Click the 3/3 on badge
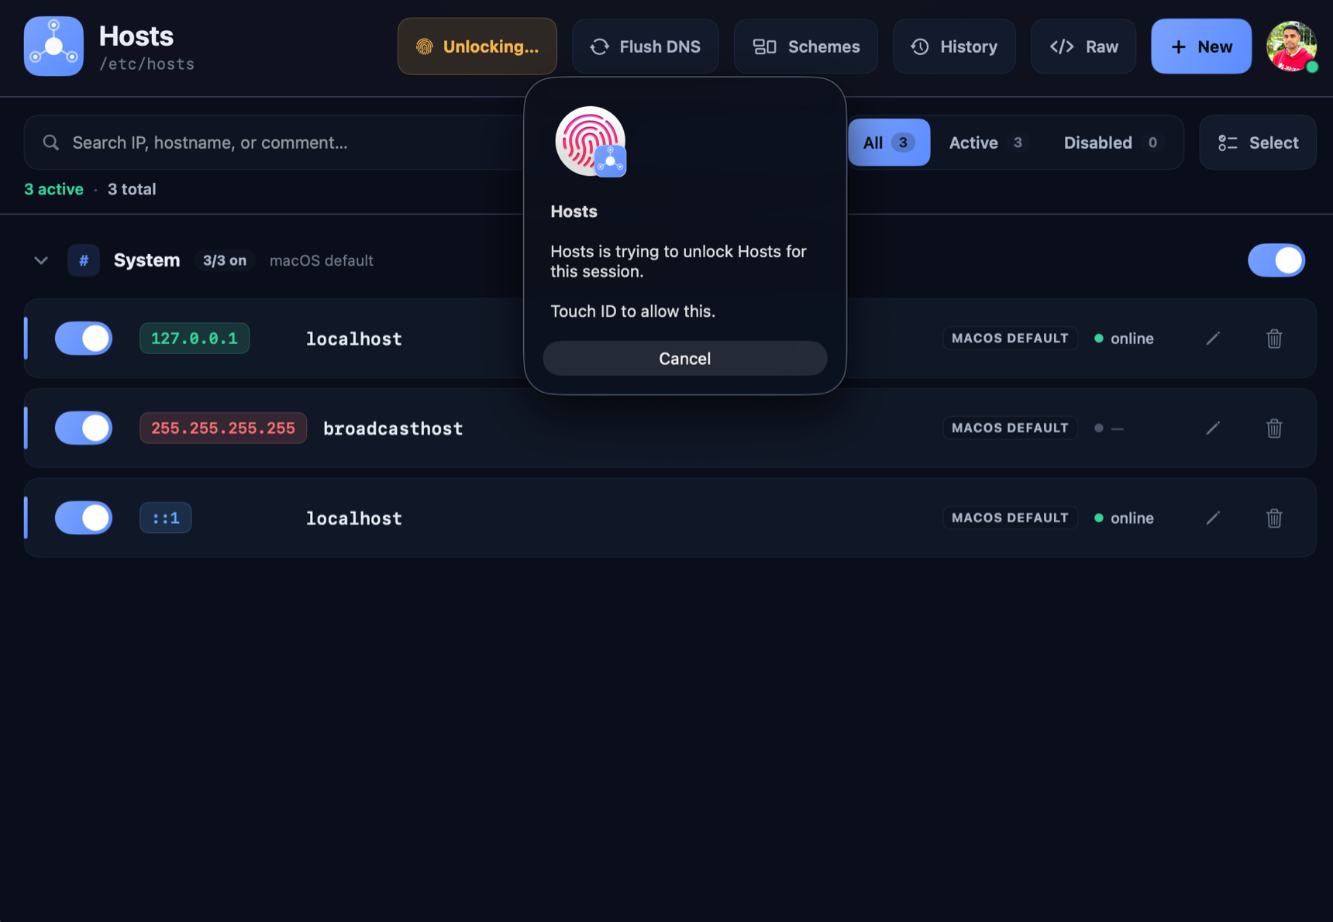1333x922 pixels. (x=225, y=260)
